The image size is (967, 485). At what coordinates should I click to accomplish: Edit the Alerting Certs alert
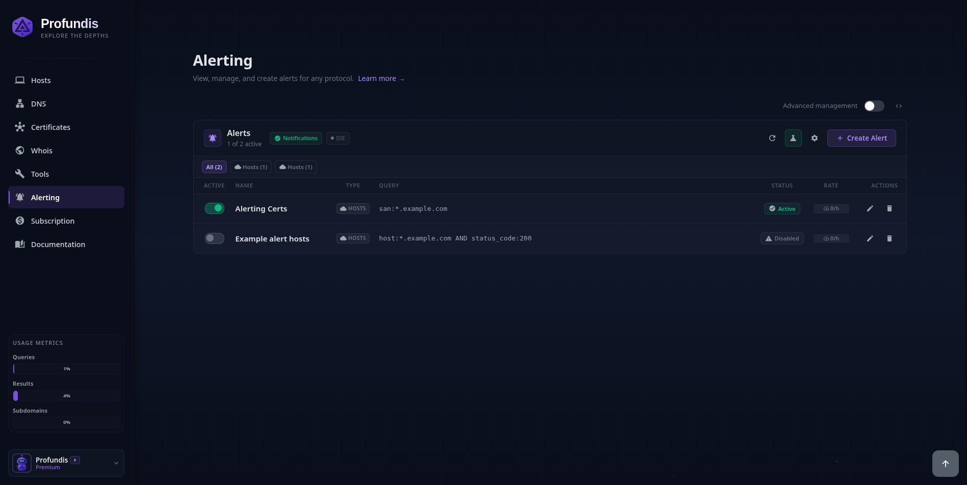click(870, 208)
